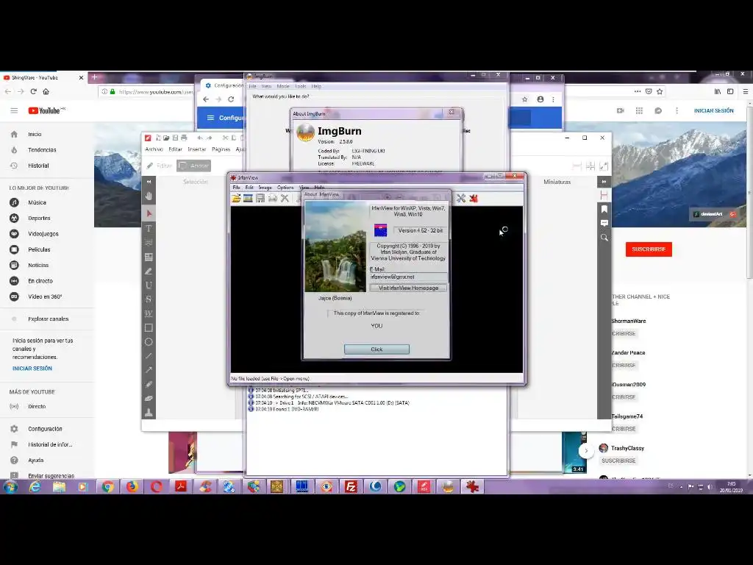Click INICIAR SESIÓN at YouTube top right
The width and height of the screenshot is (753, 565).
(x=713, y=110)
